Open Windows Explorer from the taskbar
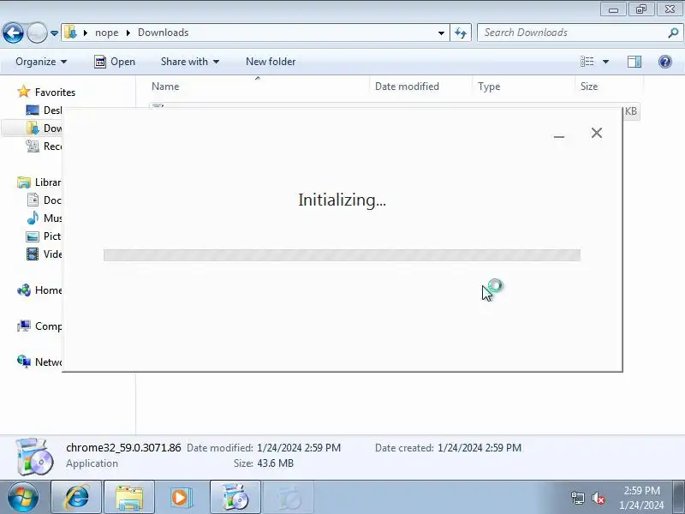The height and width of the screenshot is (514, 685). (x=129, y=497)
